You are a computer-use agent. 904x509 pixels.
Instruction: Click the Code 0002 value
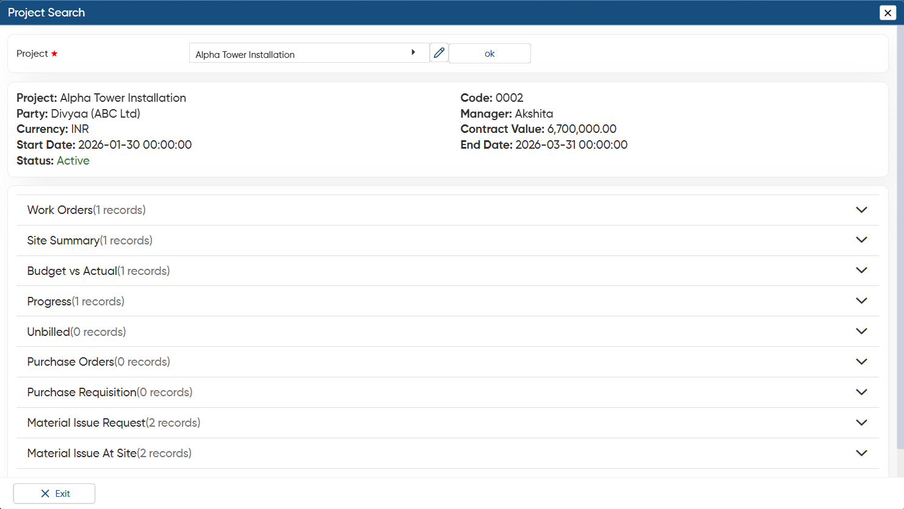(x=509, y=98)
